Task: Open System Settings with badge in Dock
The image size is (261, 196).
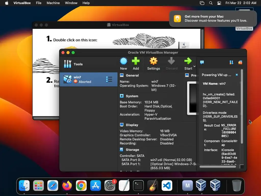Action: (110, 185)
